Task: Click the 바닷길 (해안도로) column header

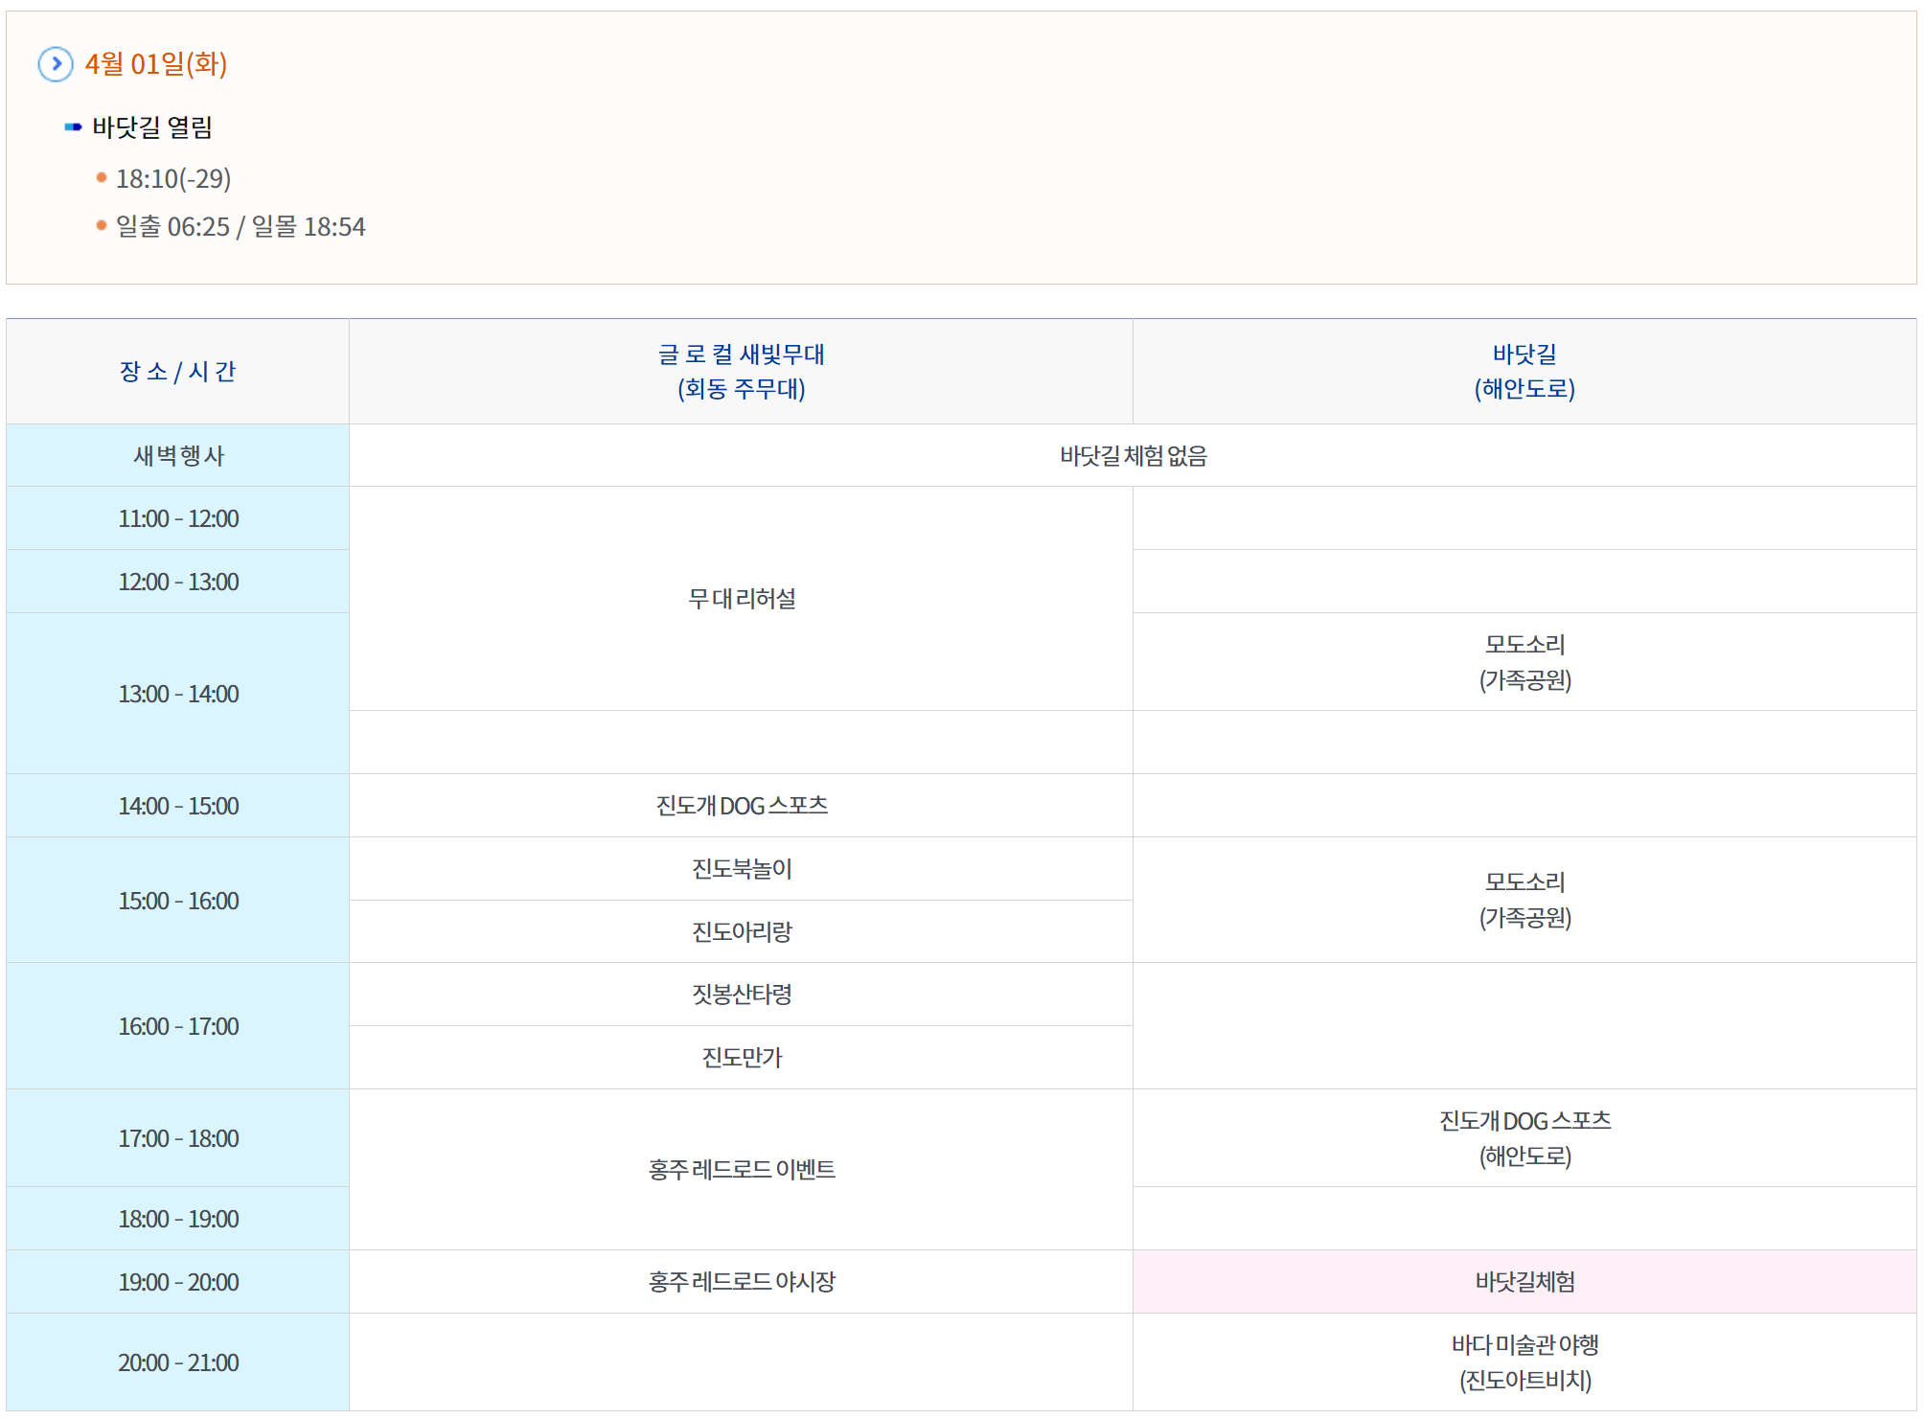Action: click(1524, 372)
